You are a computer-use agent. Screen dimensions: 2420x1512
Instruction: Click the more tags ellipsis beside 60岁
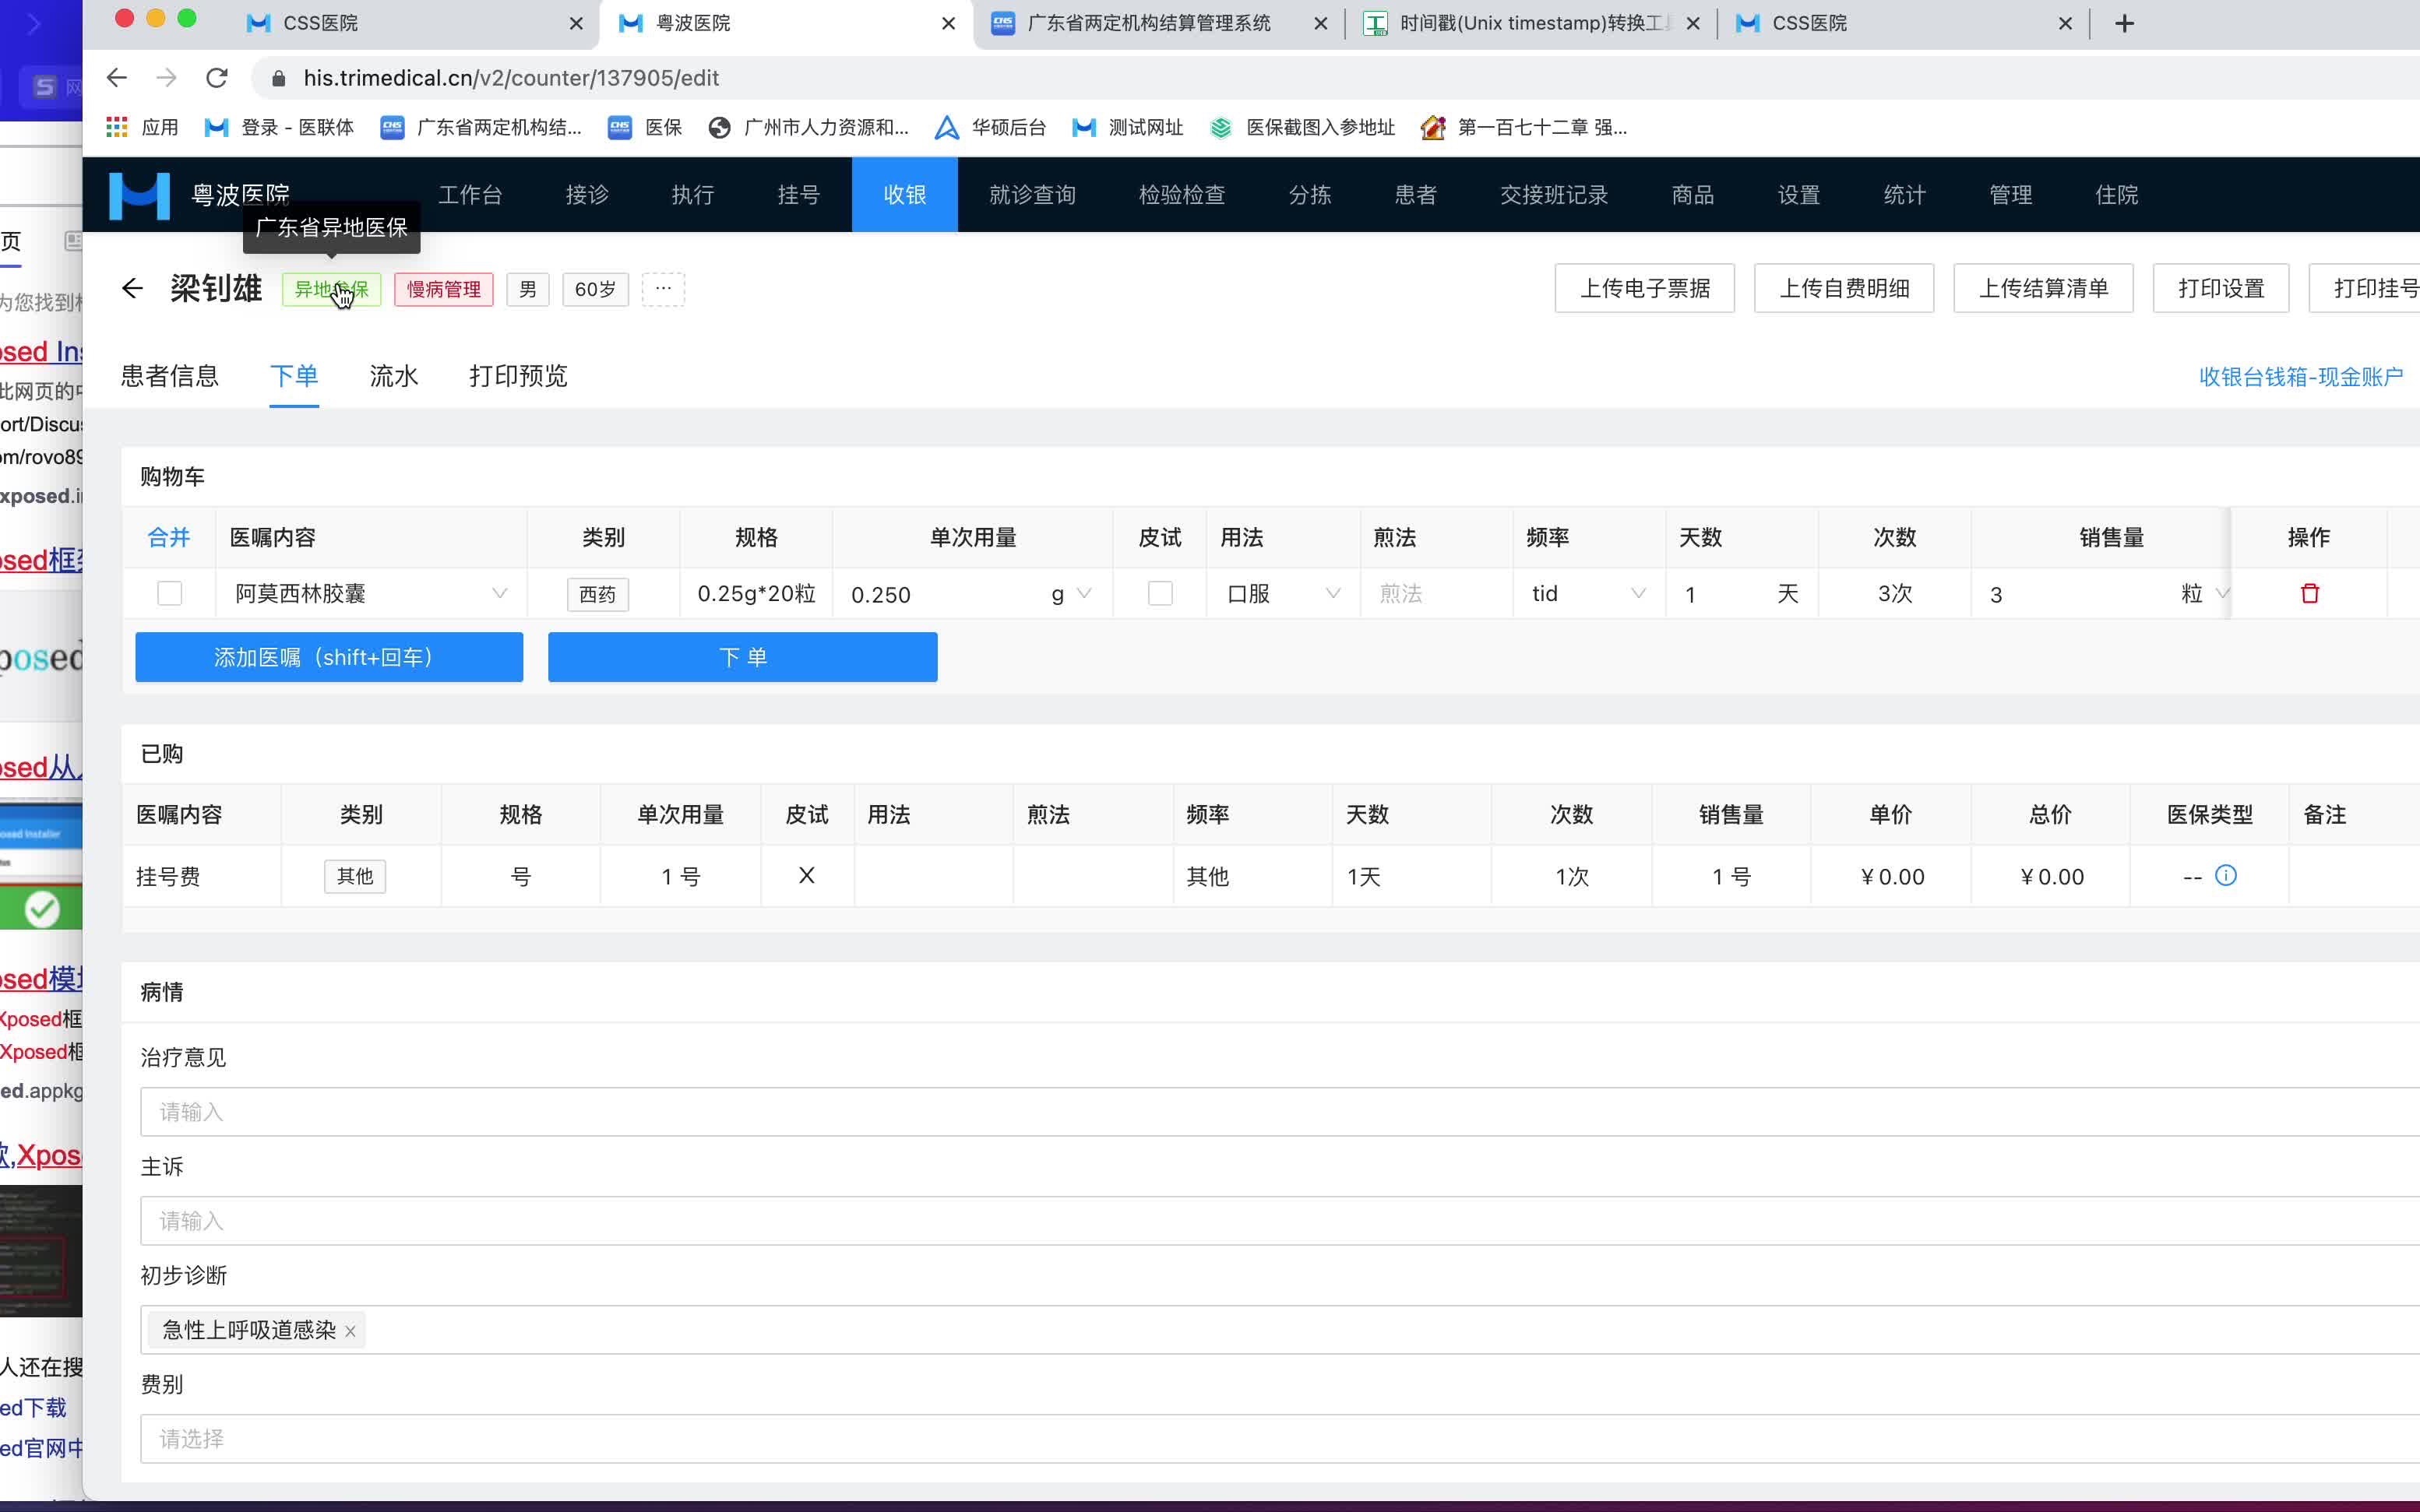(662, 289)
